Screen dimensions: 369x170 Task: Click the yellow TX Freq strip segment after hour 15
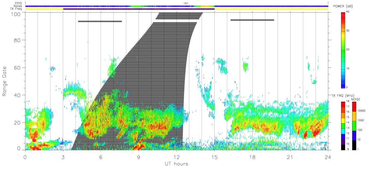tap(271, 9)
